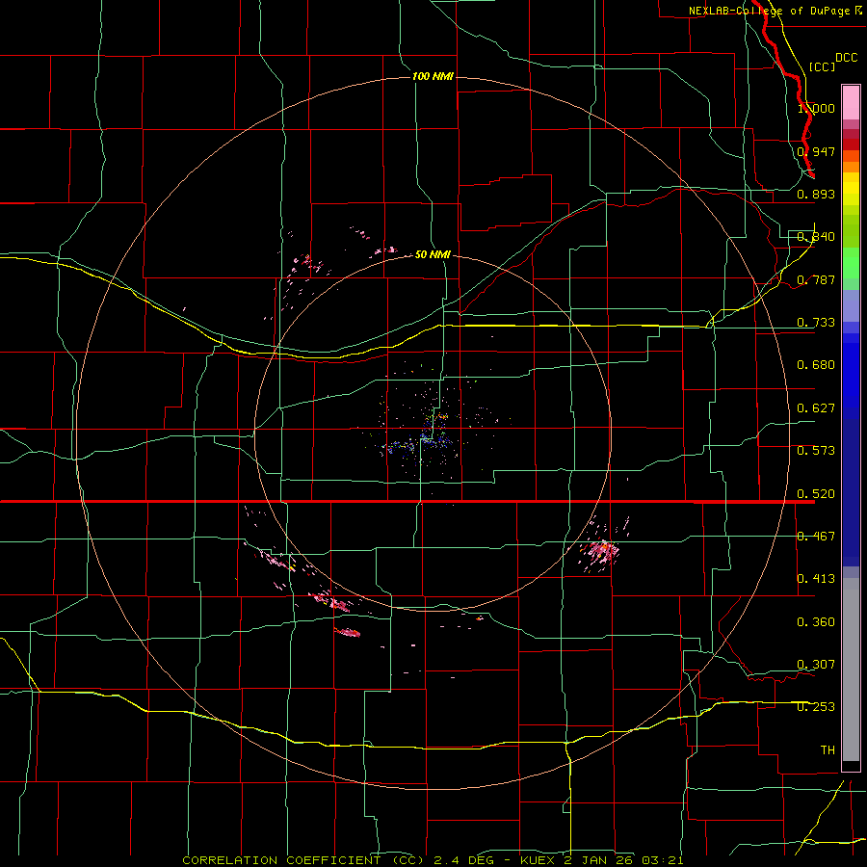Pick the gray segment of color bar
Screen dimensions: 867x867
click(x=851, y=670)
